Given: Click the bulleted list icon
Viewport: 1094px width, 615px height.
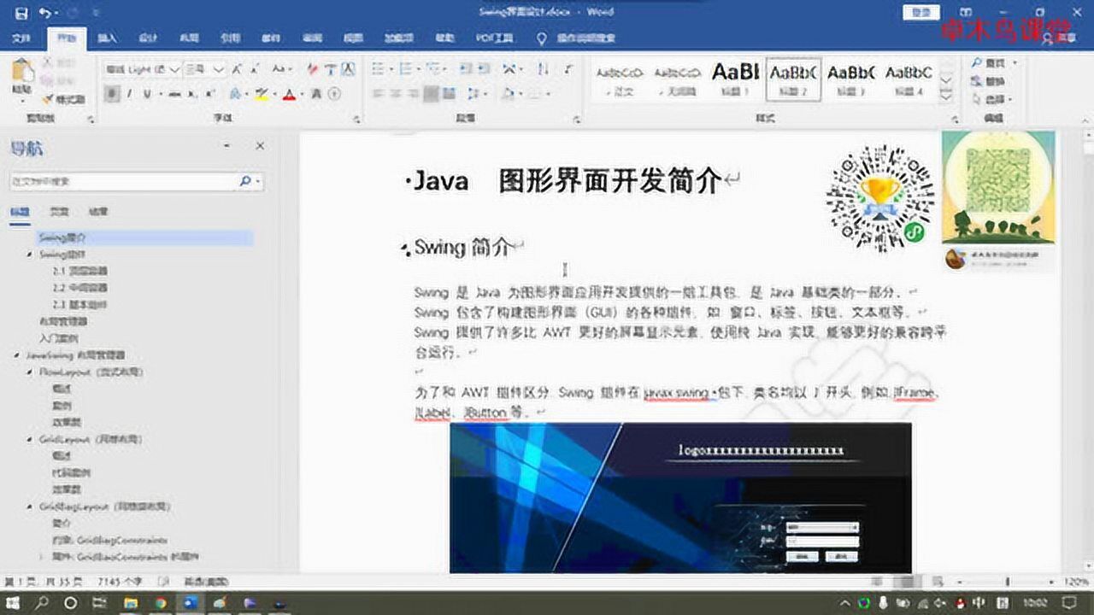Looking at the screenshot, I should click(378, 68).
